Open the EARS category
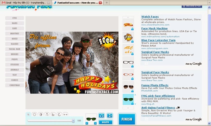 15,28
